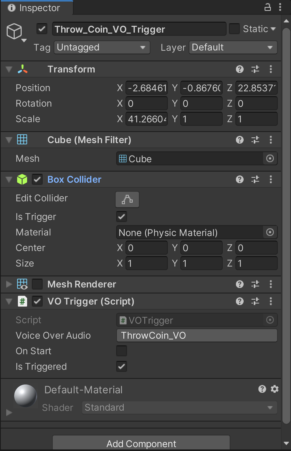
Task: Open Inspector panel options menu
Action: click(280, 7)
